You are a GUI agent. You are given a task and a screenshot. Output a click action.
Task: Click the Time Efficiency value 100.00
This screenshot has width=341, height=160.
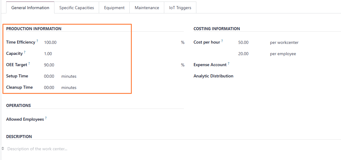50,42
